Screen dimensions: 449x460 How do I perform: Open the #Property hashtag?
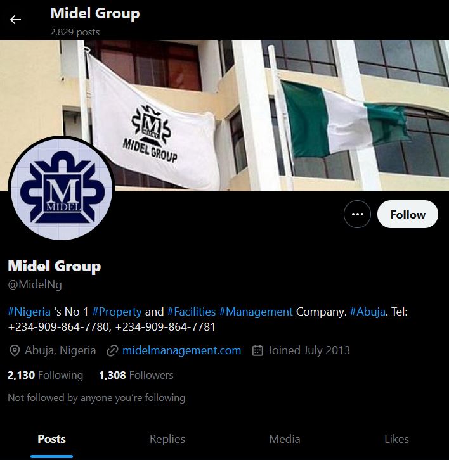pyautogui.click(x=117, y=312)
